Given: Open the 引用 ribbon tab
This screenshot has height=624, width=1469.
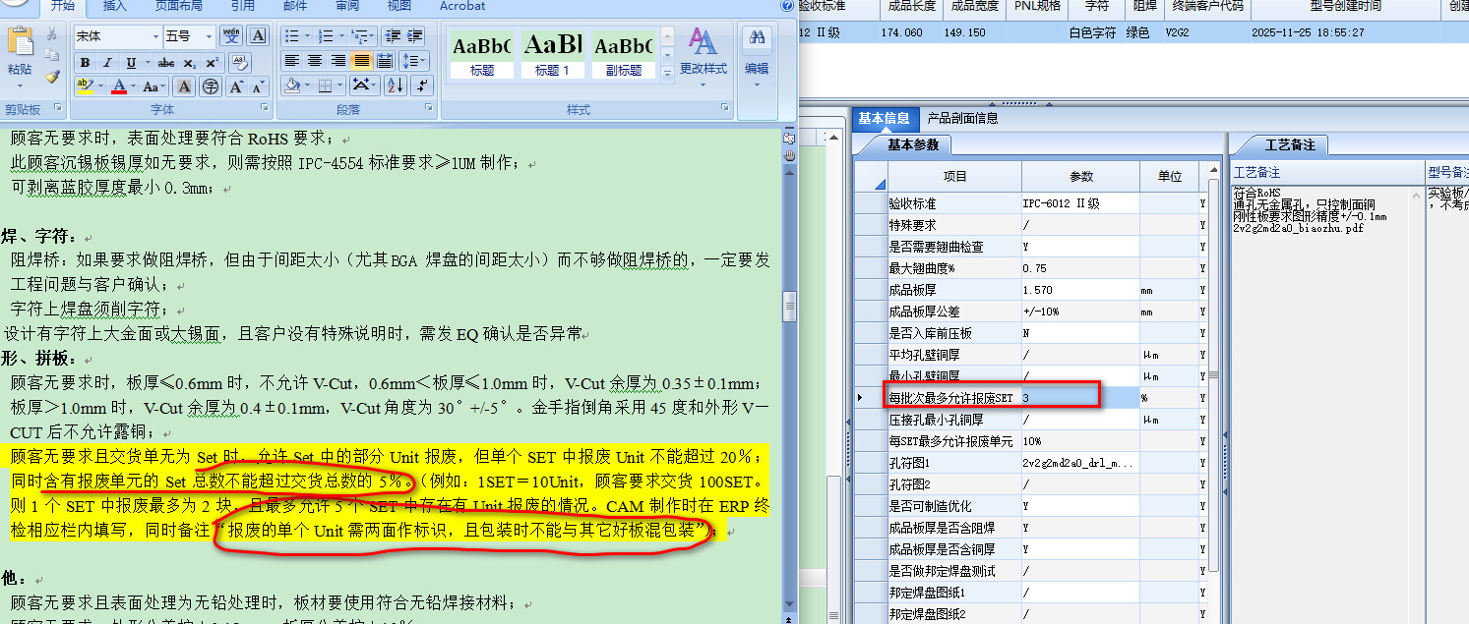Looking at the screenshot, I should coord(242,6).
